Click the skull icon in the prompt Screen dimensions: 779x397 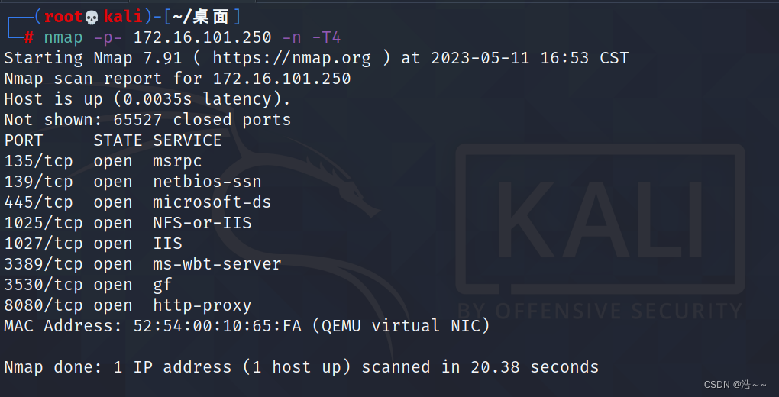tap(91, 18)
